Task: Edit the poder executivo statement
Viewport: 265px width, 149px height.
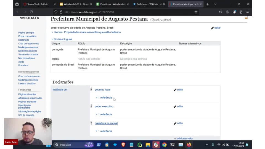Action: tap(178, 107)
